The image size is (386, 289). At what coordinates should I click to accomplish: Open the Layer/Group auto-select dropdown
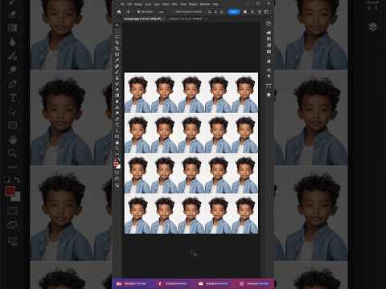pos(162,12)
